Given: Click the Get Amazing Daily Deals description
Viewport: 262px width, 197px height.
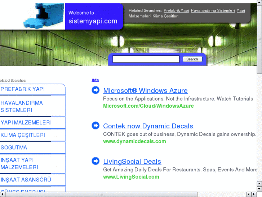Looking at the screenshot, I should coord(180,170).
